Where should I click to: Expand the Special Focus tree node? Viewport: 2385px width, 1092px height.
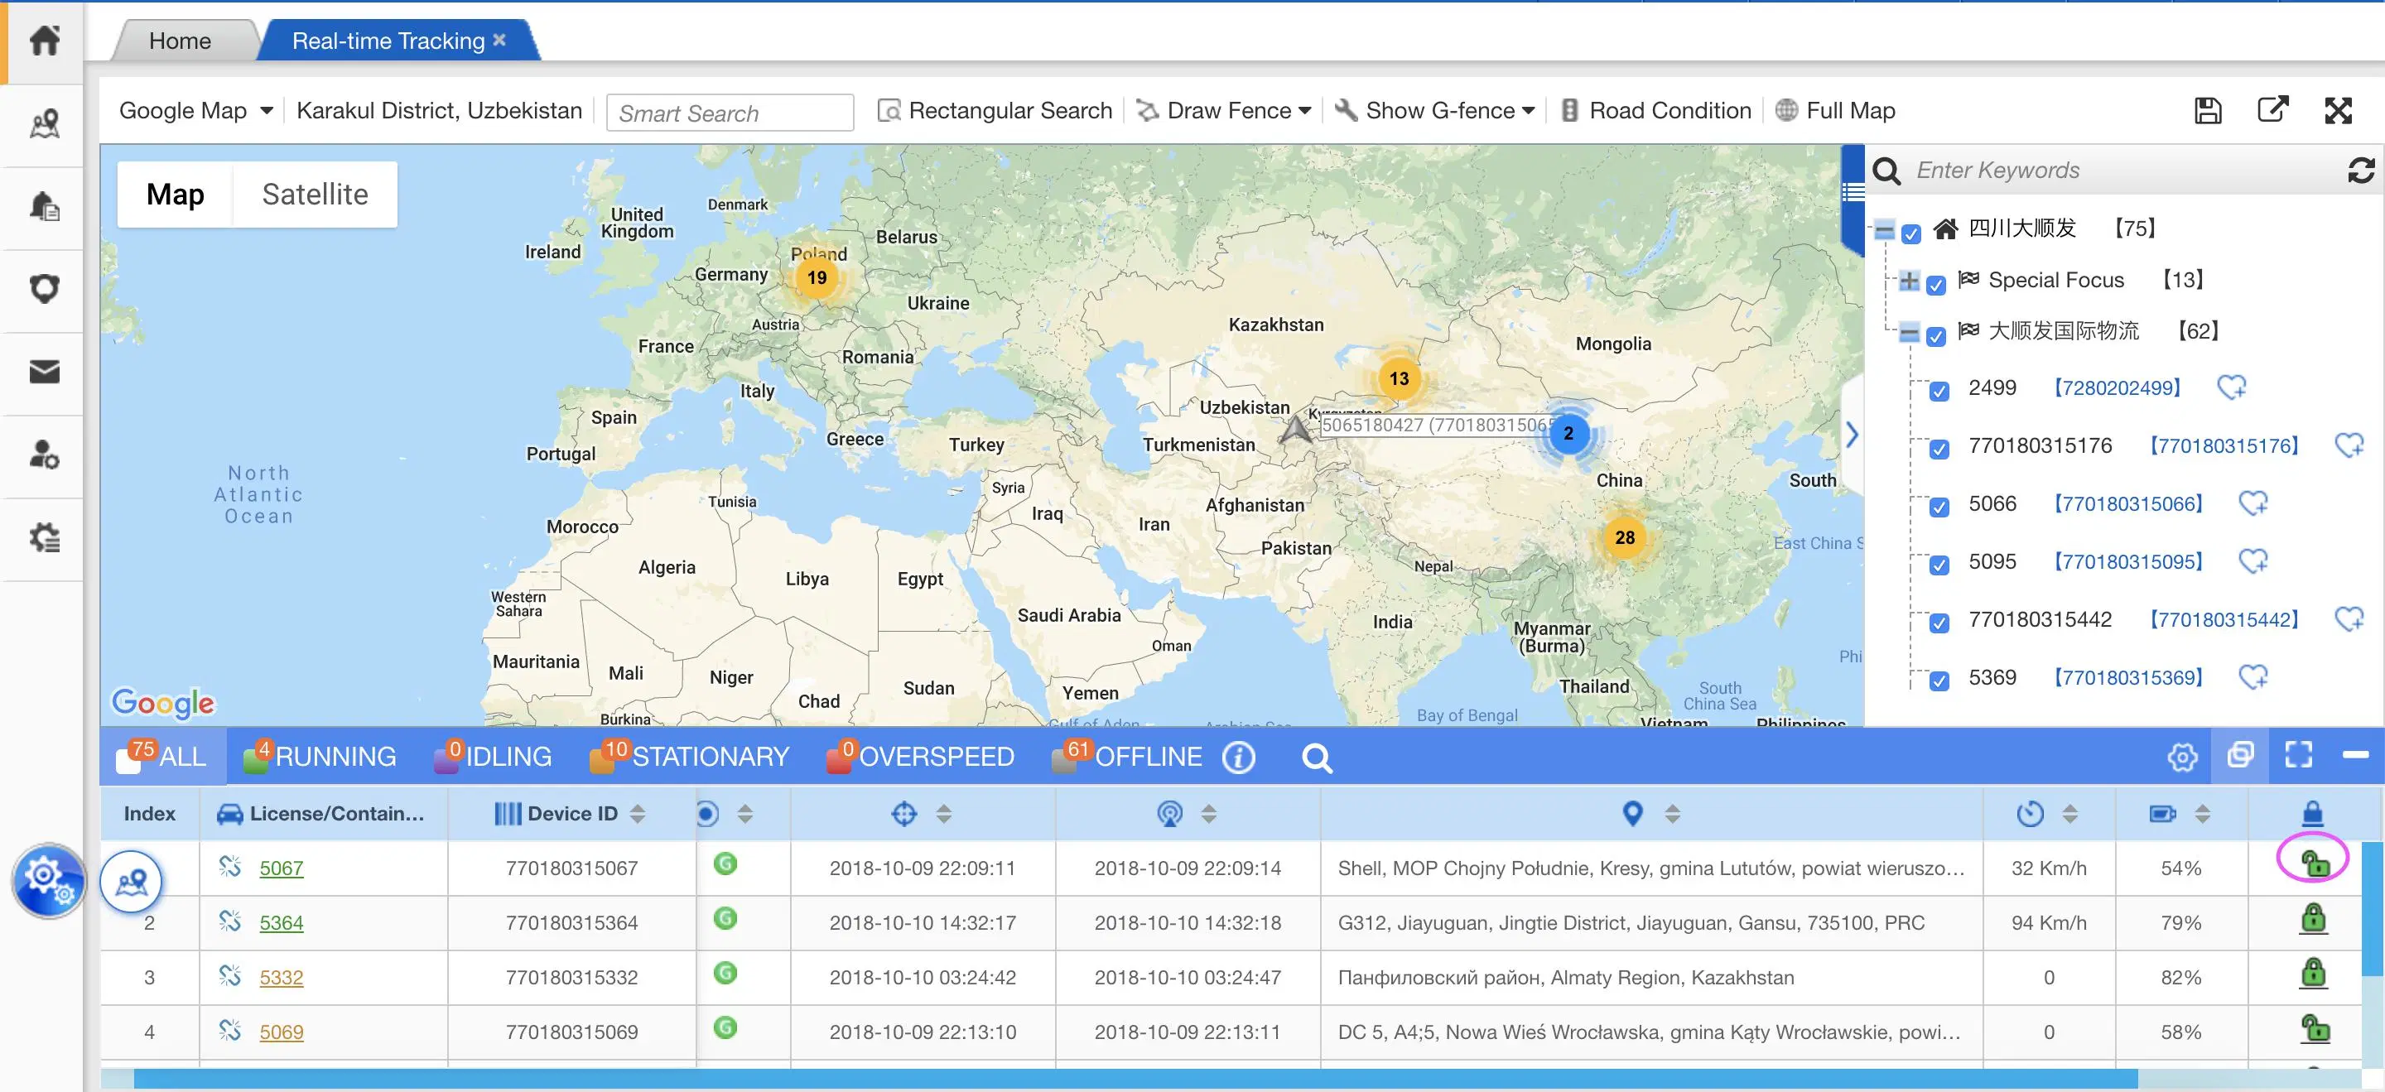click(1908, 281)
